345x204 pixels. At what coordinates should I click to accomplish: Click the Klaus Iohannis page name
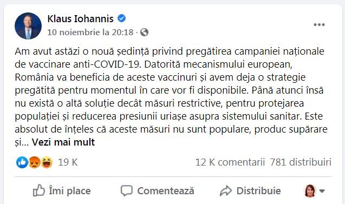(80, 19)
